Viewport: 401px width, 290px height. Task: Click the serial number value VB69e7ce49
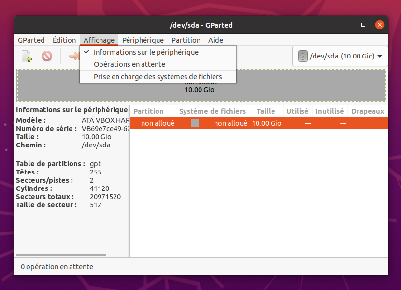coord(105,129)
